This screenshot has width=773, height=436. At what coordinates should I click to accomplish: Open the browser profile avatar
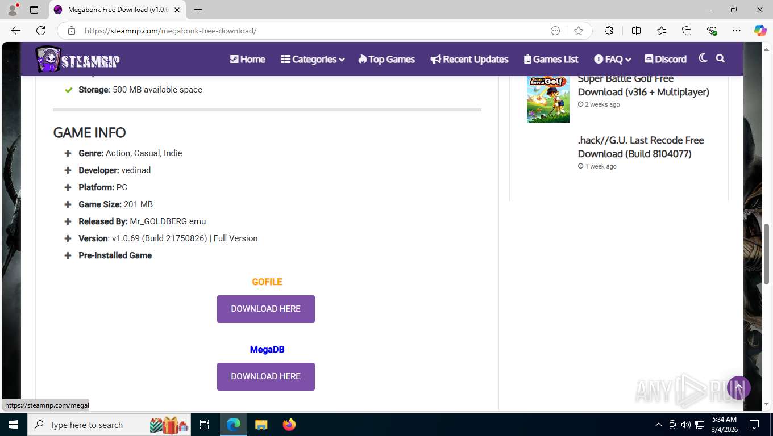tap(13, 10)
